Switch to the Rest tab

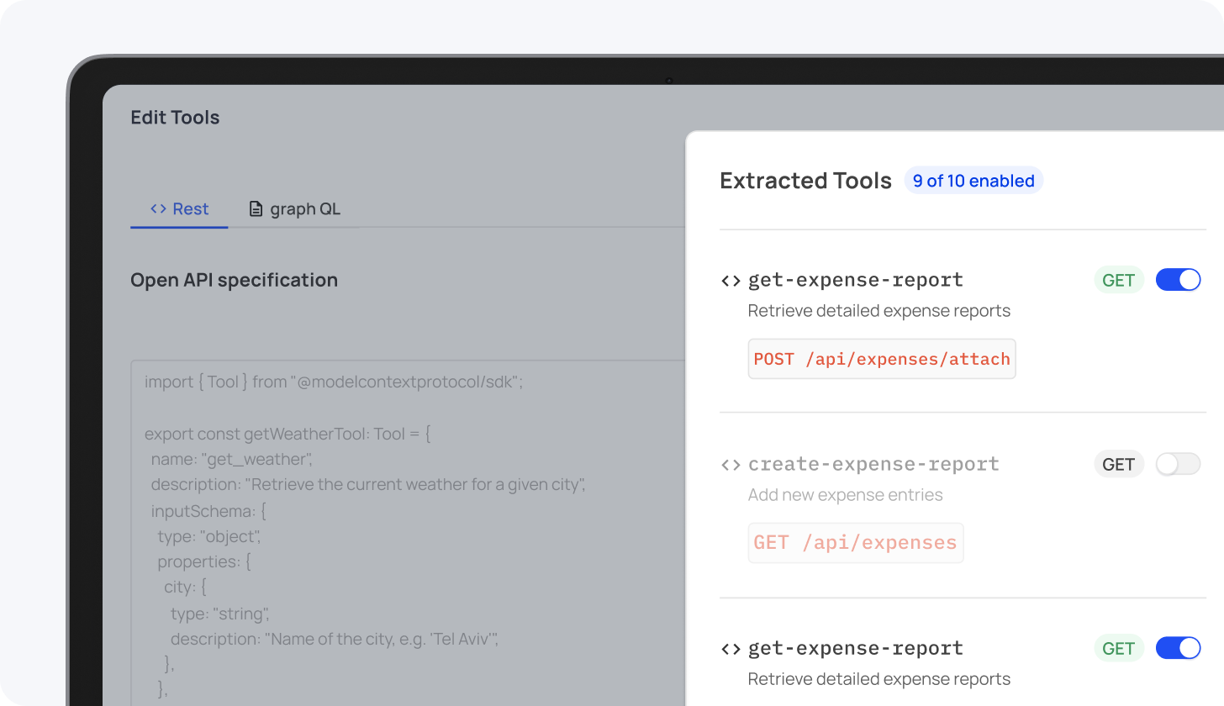tap(179, 209)
